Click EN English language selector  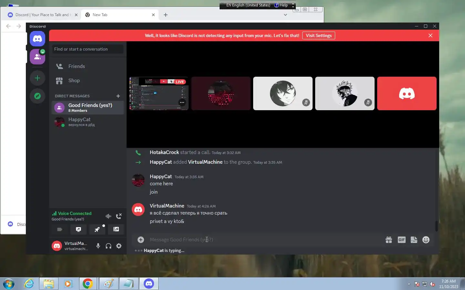(x=248, y=5)
